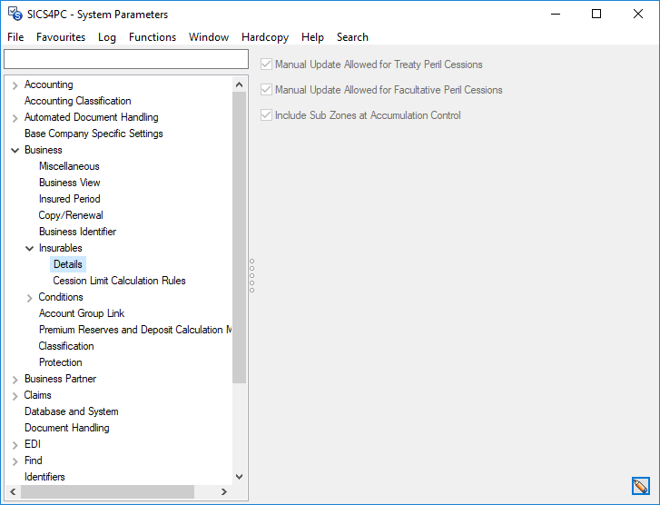Viewport: 660px width, 505px height.
Task: Select Account Group Link tree item
Action: point(82,313)
